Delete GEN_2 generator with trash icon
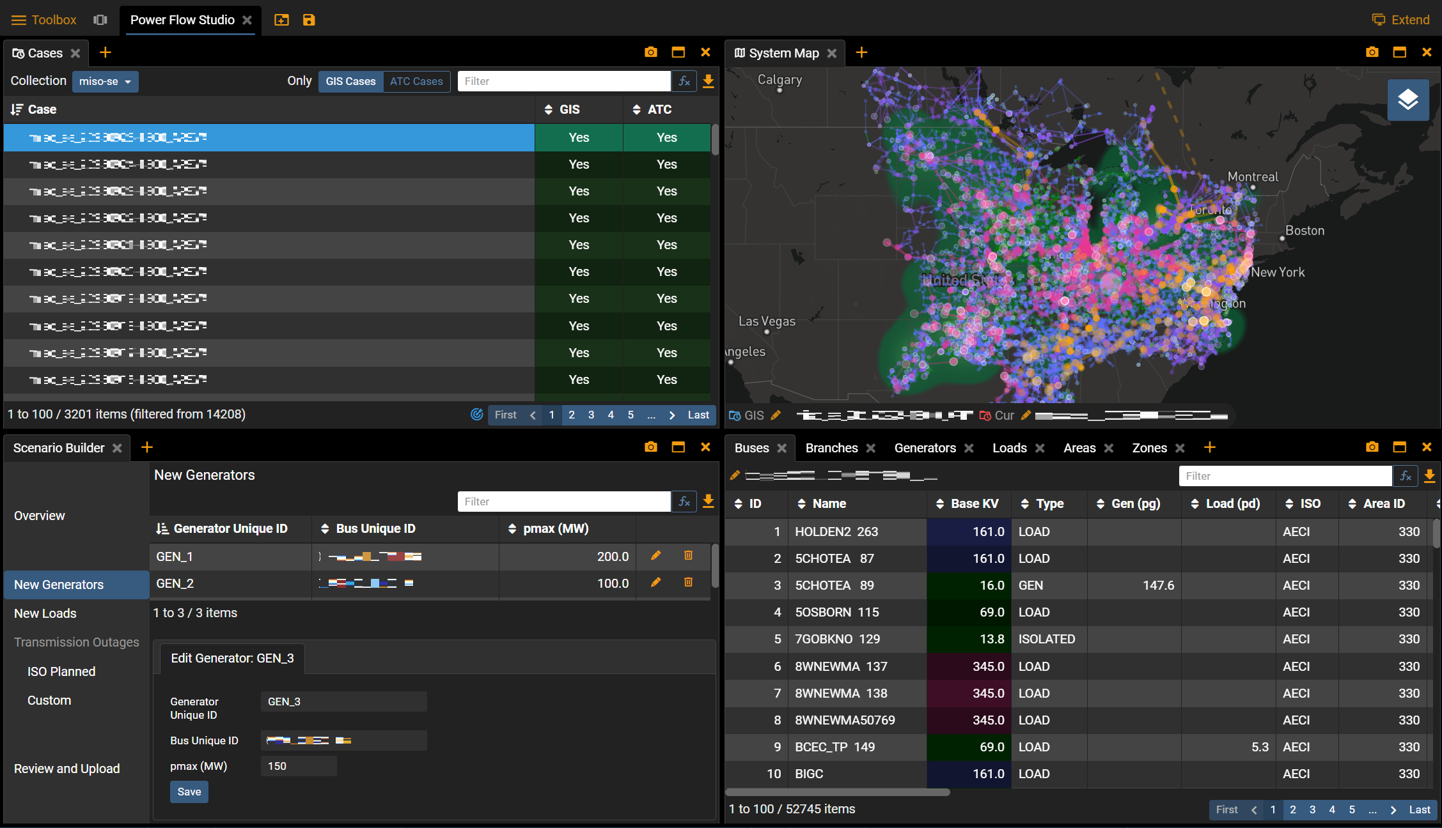The image size is (1442, 828). (688, 582)
